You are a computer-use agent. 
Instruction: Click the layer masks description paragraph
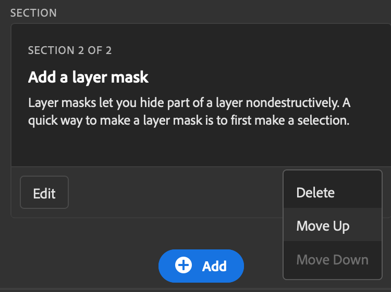[x=189, y=112]
